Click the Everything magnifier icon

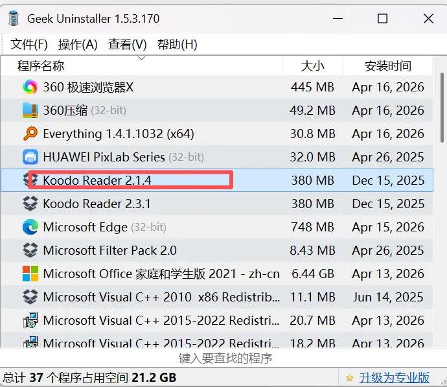(x=30, y=134)
